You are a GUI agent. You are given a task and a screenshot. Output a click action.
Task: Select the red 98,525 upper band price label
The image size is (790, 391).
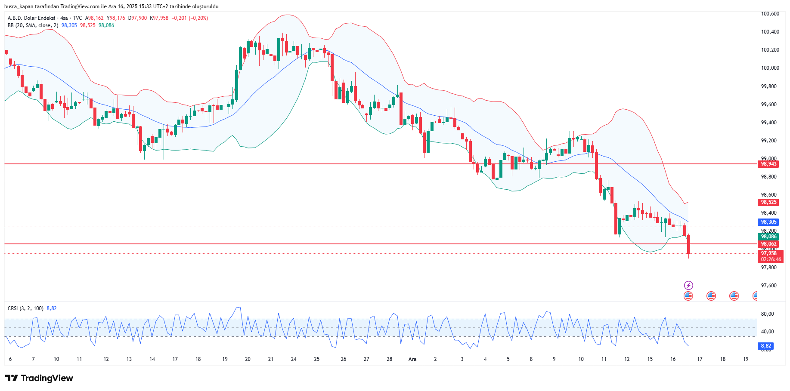[x=768, y=202]
